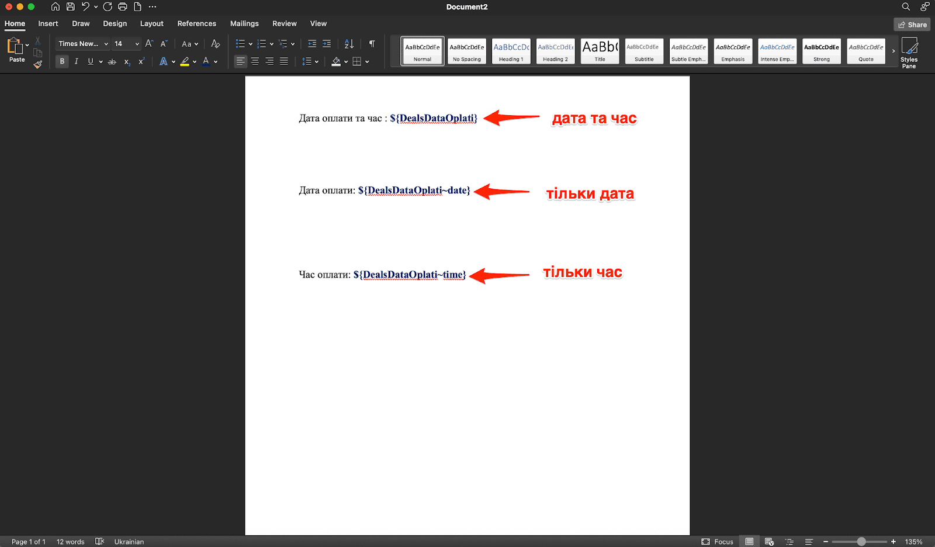Screen dimensions: 935x547
Task: Toggle show paragraph marks
Action: pos(372,44)
